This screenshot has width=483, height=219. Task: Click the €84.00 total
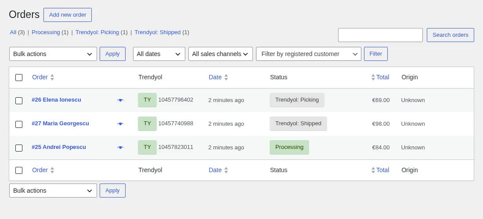coord(381,148)
